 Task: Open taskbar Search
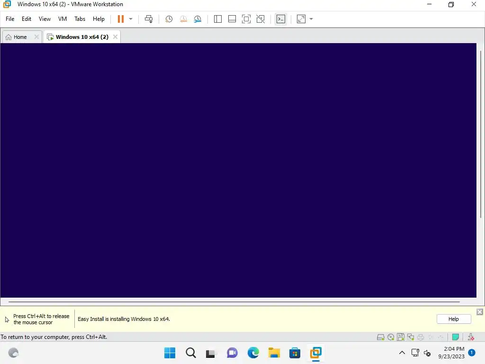tap(191, 353)
